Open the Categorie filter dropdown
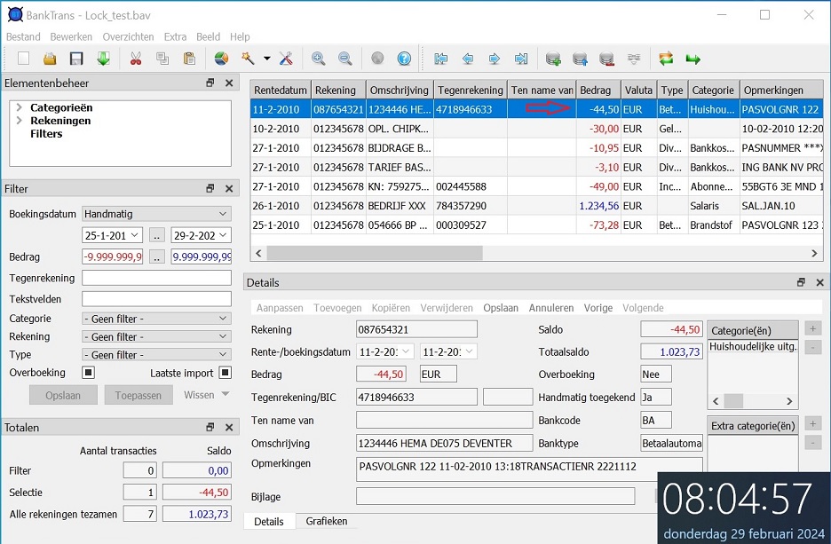This screenshot has height=544, width=831. coord(156,319)
